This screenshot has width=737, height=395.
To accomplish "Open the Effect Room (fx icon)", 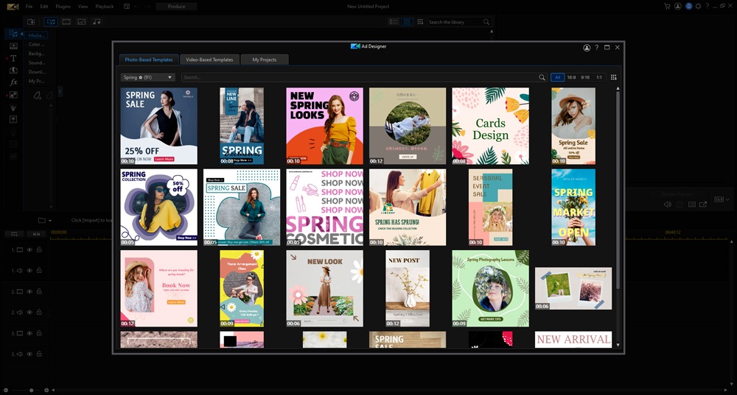I will 13,82.
